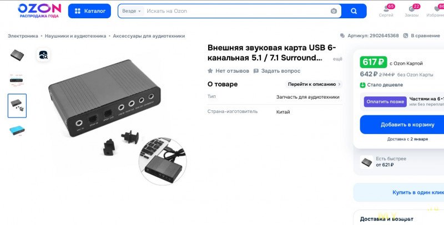Open the Везде search scope dropdown
Image resolution: width=444 pixels, height=225 pixels.
tap(132, 11)
